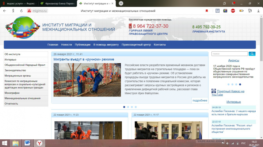Switch to the Фрилансер Елена tab
The width and height of the screenshot is (263, 147).
58,4
